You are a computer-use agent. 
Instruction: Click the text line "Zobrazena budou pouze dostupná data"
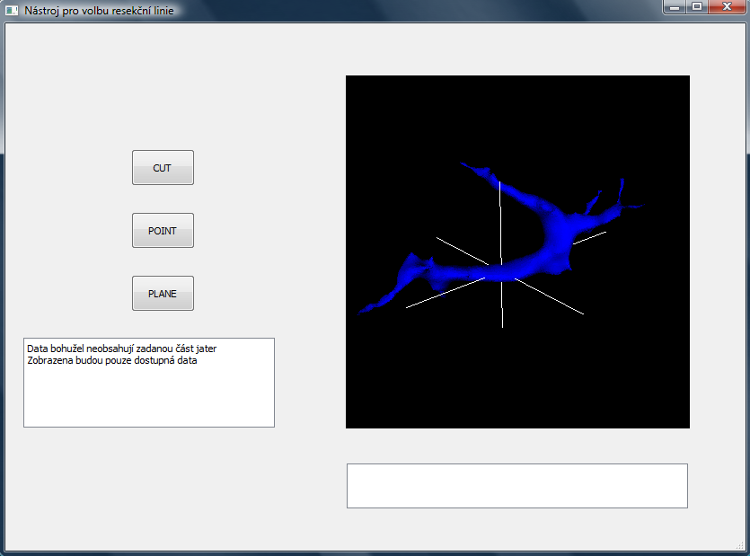112,360
